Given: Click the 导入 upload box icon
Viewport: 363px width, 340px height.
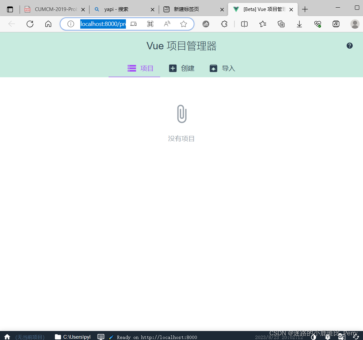Looking at the screenshot, I should [213, 68].
